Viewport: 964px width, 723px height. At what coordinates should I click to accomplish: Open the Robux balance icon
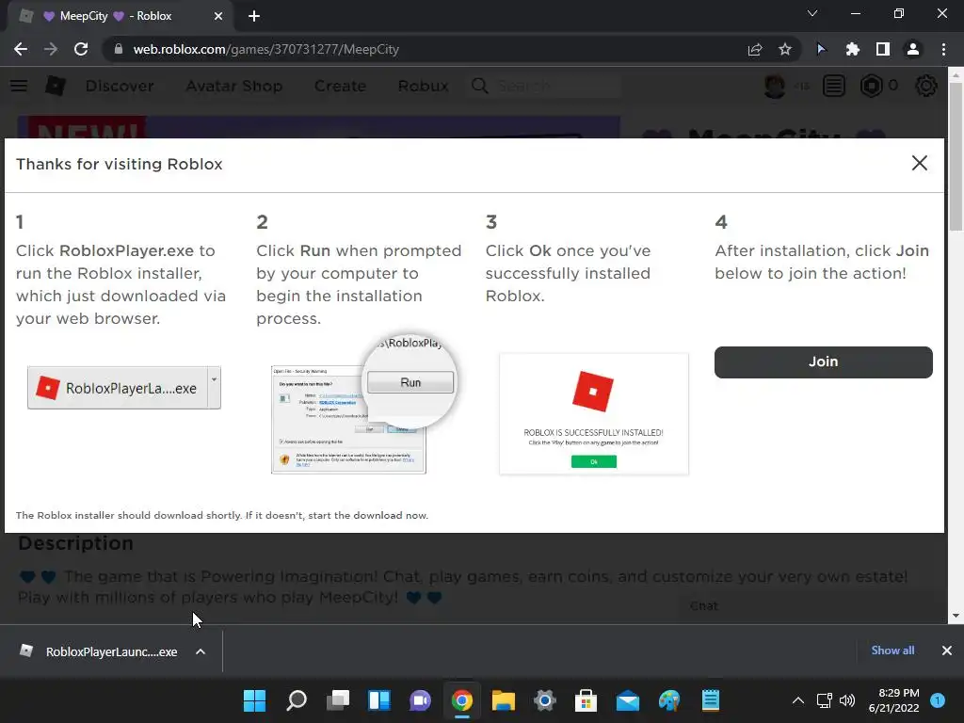click(x=871, y=86)
